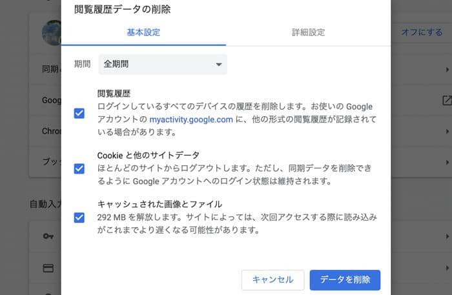Click the payment card icon

(48, 268)
